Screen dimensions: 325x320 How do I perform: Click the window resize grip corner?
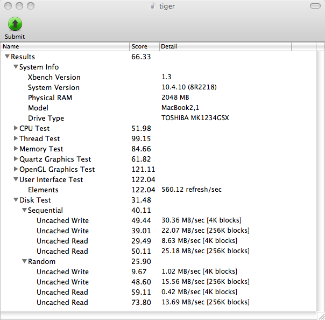[321, 316]
